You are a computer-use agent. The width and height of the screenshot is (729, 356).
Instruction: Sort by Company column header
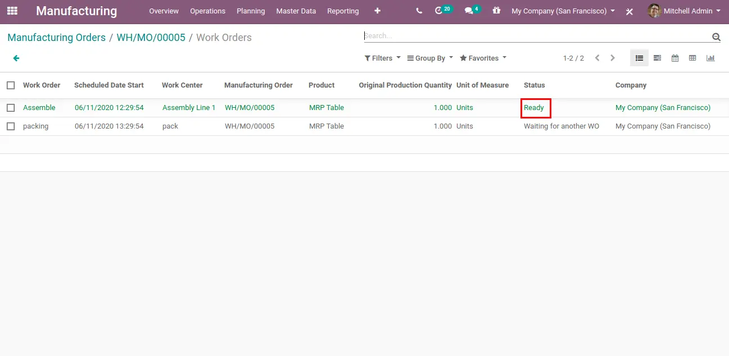pyautogui.click(x=631, y=85)
